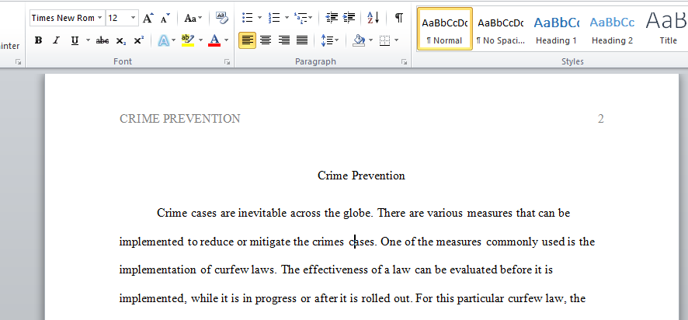688x320 pixels.
Task: Expand font color options arrow
Action: (x=227, y=41)
